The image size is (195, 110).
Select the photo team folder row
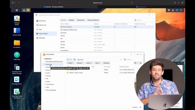click(x=107, y=48)
